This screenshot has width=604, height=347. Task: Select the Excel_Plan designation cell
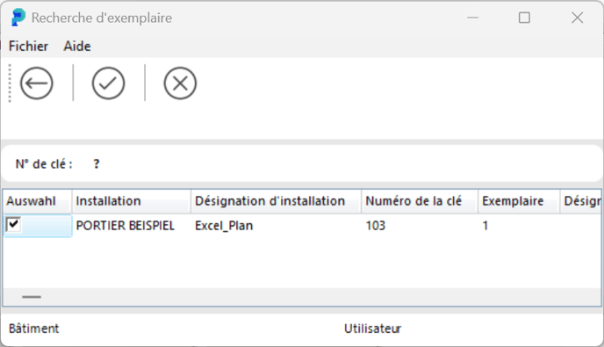coord(277,226)
